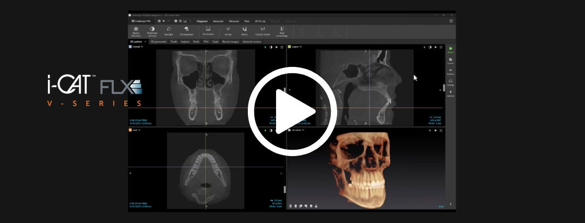Maximize the 3D viewer pane
This screenshot has height=223, width=585.
441,130
